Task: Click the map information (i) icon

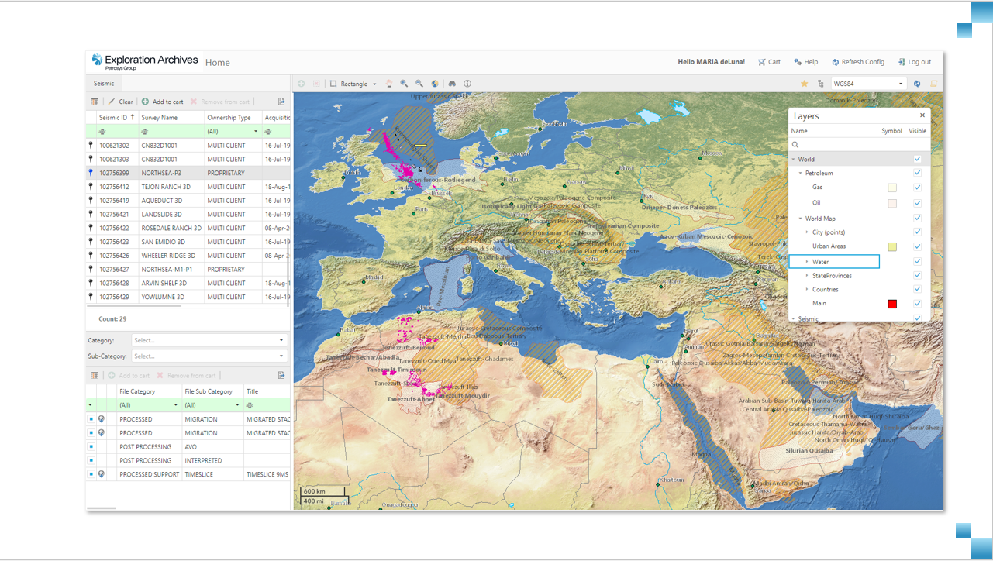Action: (468, 84)
